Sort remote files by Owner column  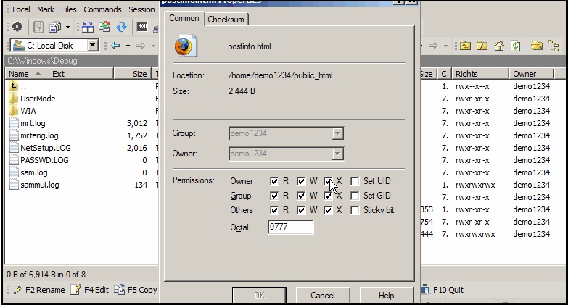[531, 74]
